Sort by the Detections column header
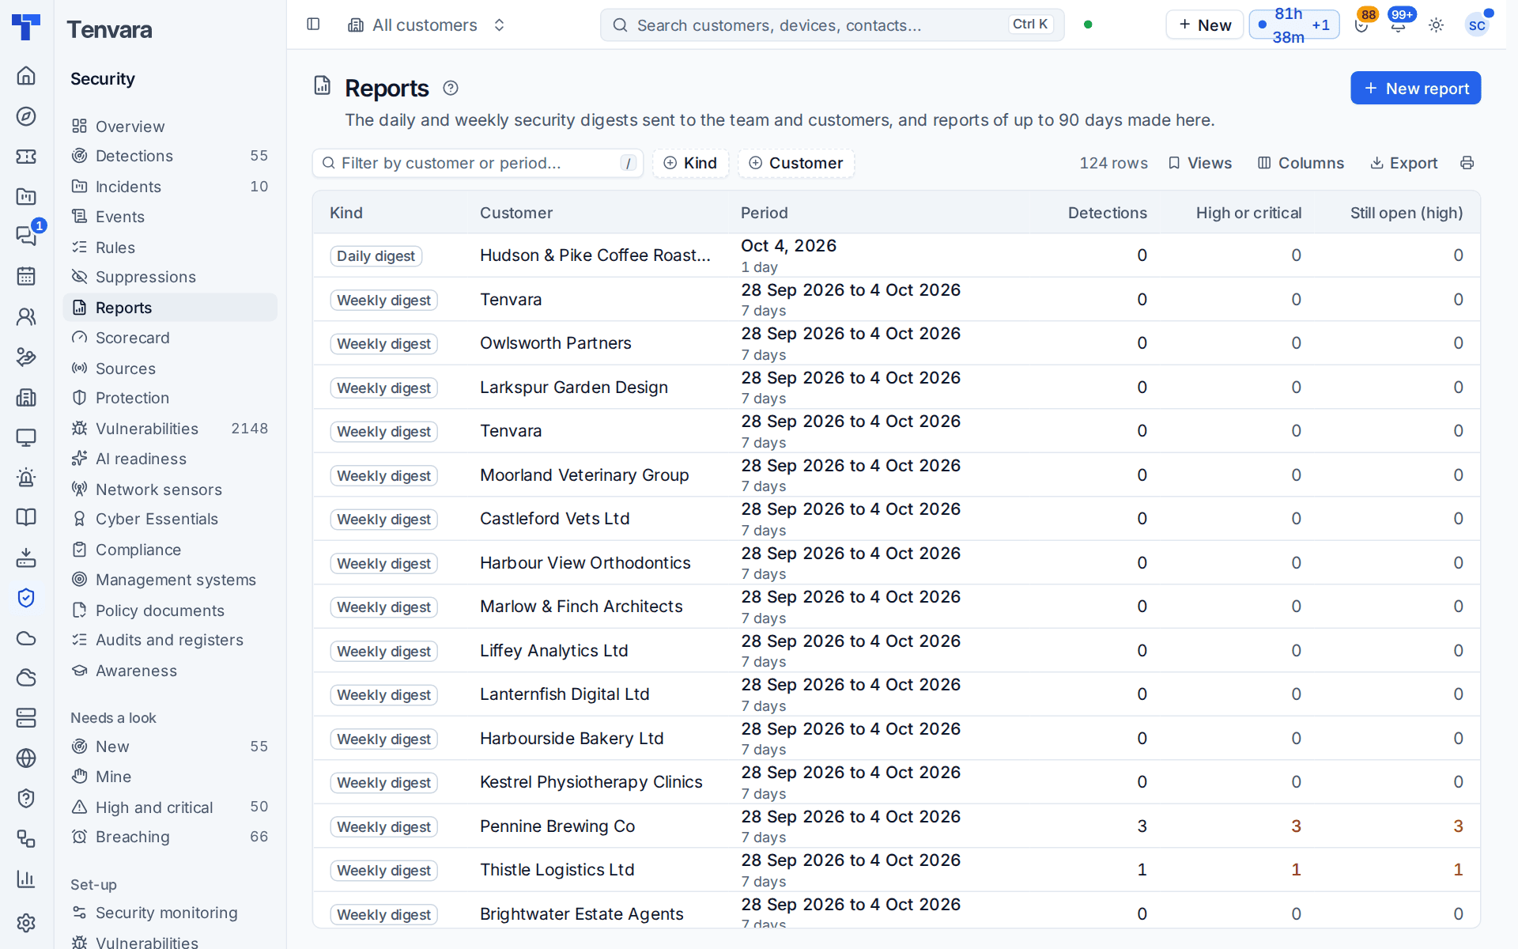This screenshot has height=949, width=1518. pyautogui.click(x=1107, y=213)
